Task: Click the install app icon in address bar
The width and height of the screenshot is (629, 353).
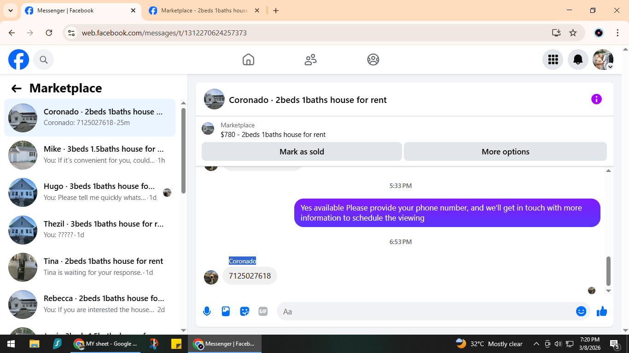Action: click(556, 33)
